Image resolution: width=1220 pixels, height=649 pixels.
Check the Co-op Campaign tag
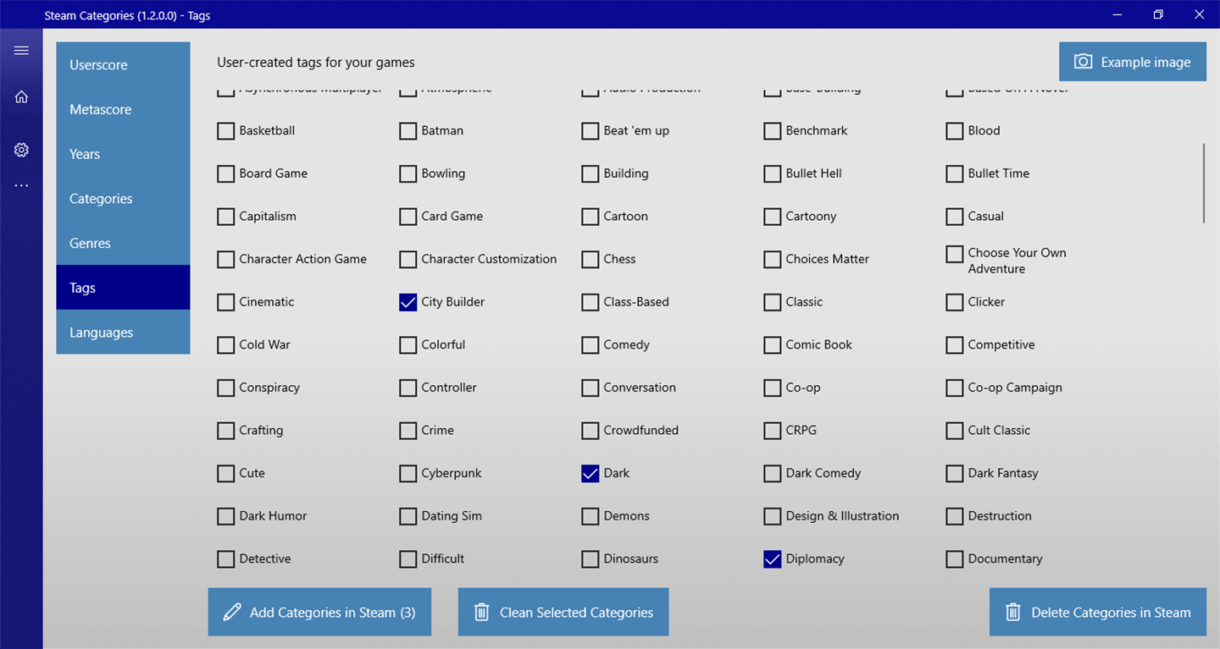955,388
